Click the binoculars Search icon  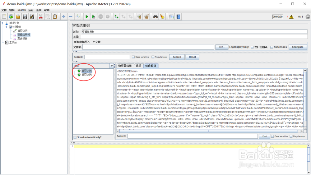point(155,17)
